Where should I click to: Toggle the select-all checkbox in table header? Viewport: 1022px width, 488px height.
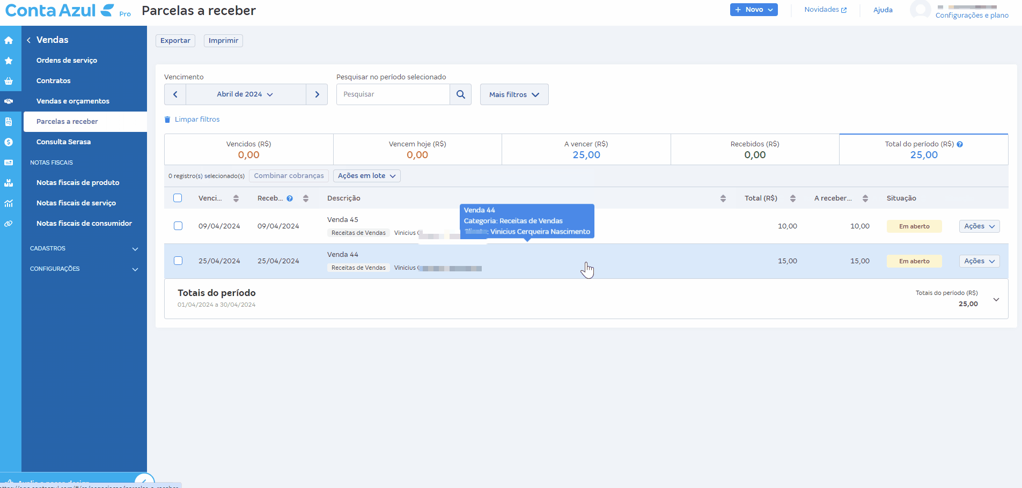coord(178,198)
